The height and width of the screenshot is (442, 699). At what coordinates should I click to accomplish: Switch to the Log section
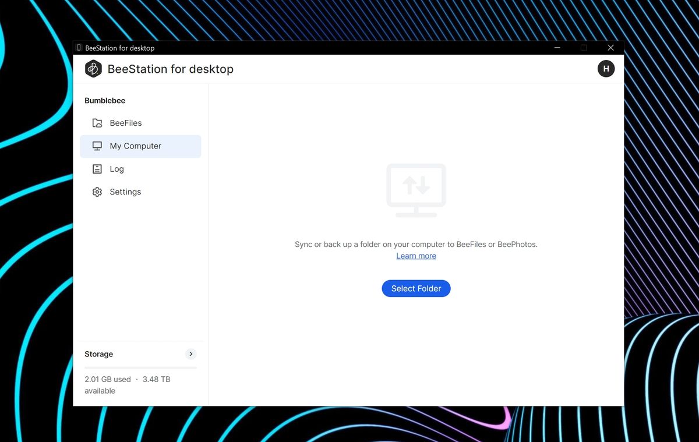coord(116,169)
